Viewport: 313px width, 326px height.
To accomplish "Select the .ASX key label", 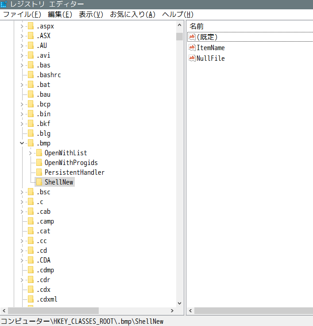I will point(43,36).
